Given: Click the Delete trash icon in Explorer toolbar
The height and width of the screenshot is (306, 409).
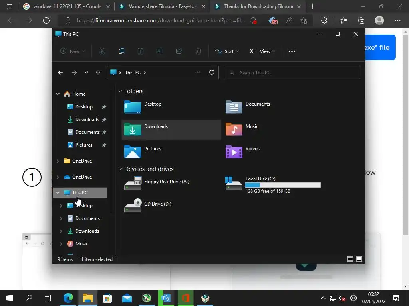Looking at the screenshot, I should tap(198, 51).
